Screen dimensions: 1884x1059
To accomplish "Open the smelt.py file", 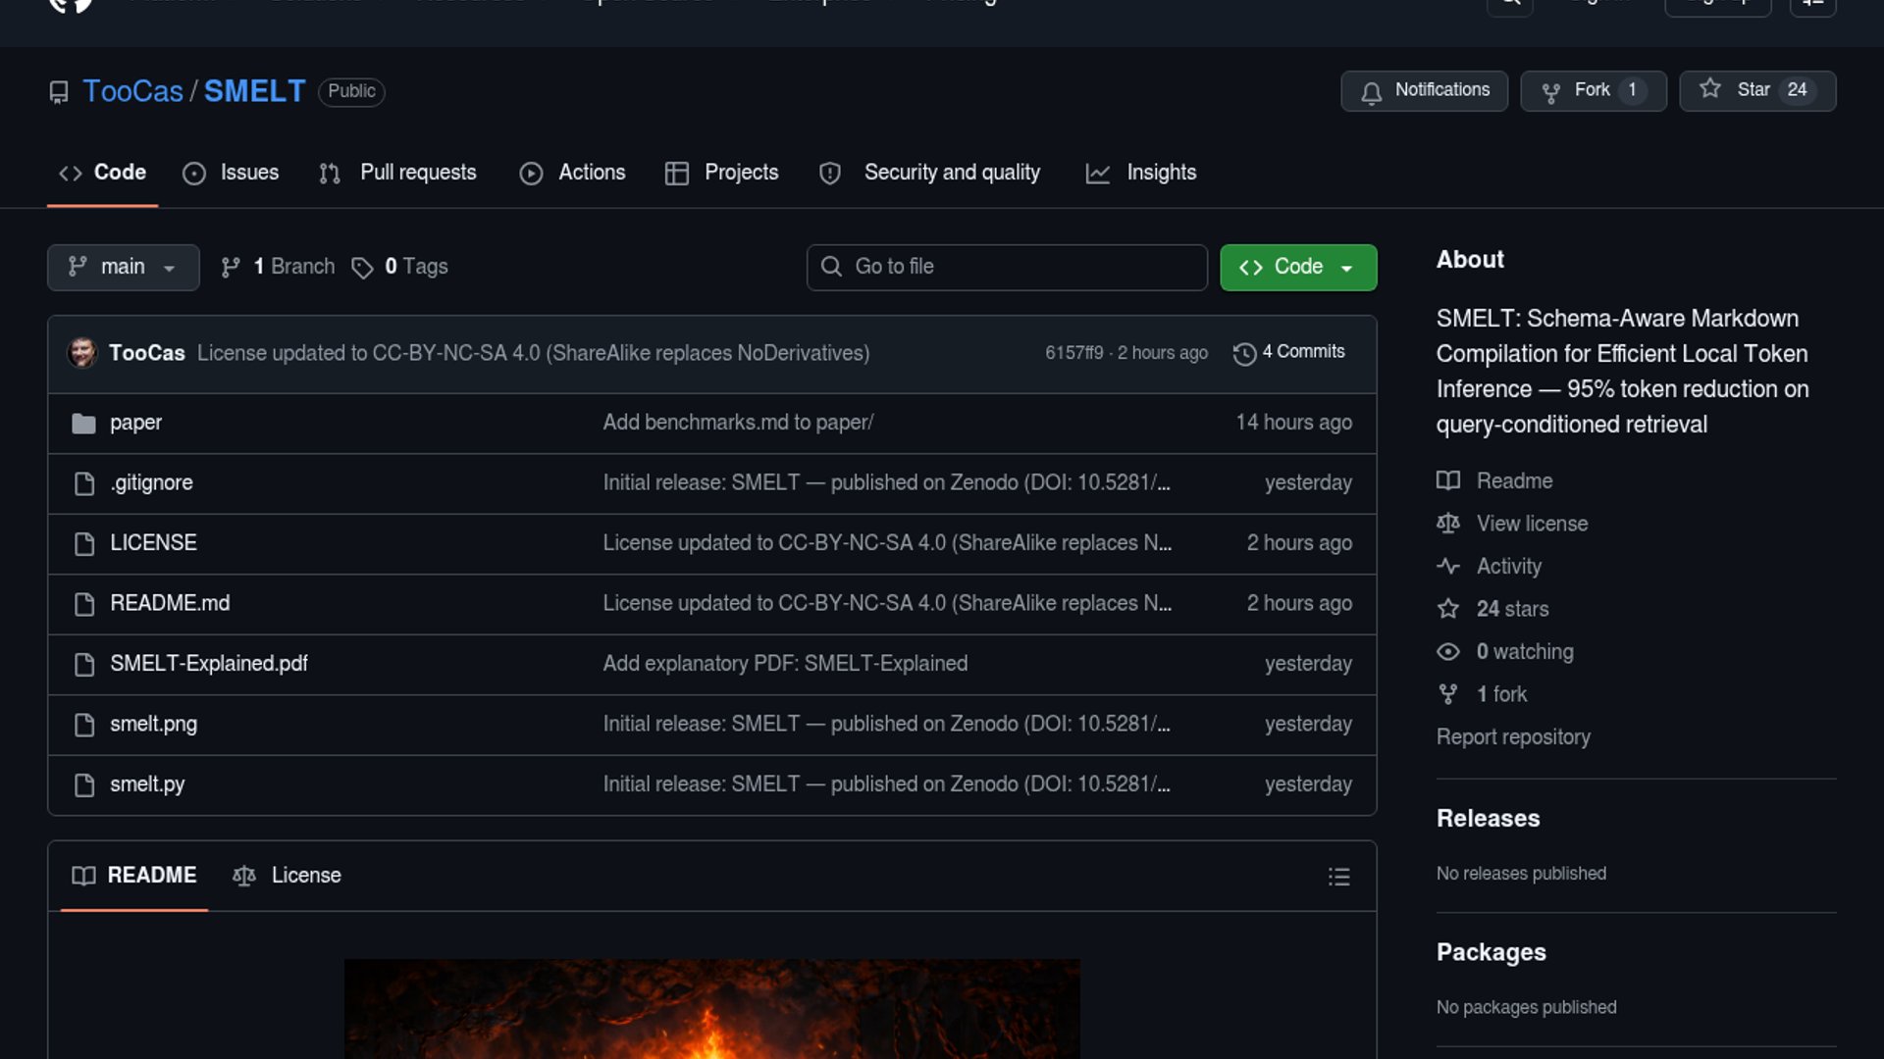I will [x=147, y=784].
